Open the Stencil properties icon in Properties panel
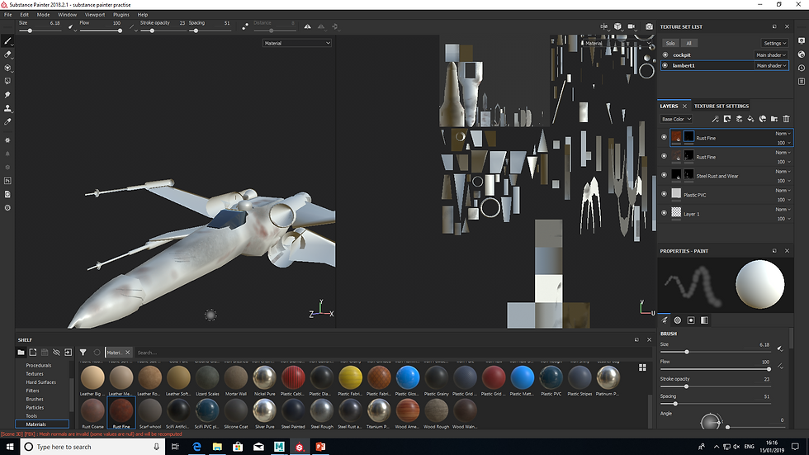The height and width of the screenshot is (455, 809). pyautogui.click(x=691, y=320)
